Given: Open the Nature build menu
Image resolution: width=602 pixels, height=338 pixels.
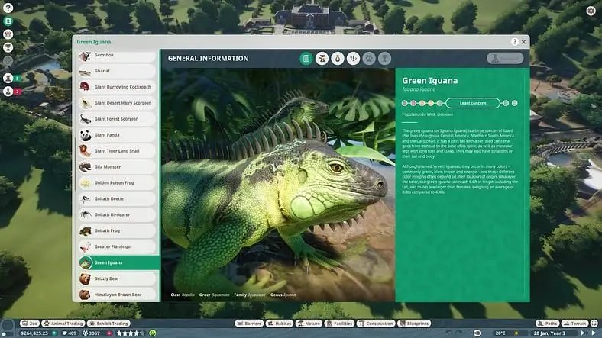Looking at the screenshot, I should [x=309, y=324].
